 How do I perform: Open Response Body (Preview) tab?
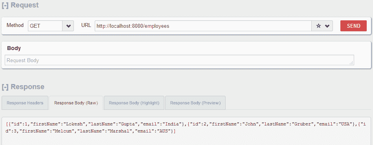coord(195,103)
